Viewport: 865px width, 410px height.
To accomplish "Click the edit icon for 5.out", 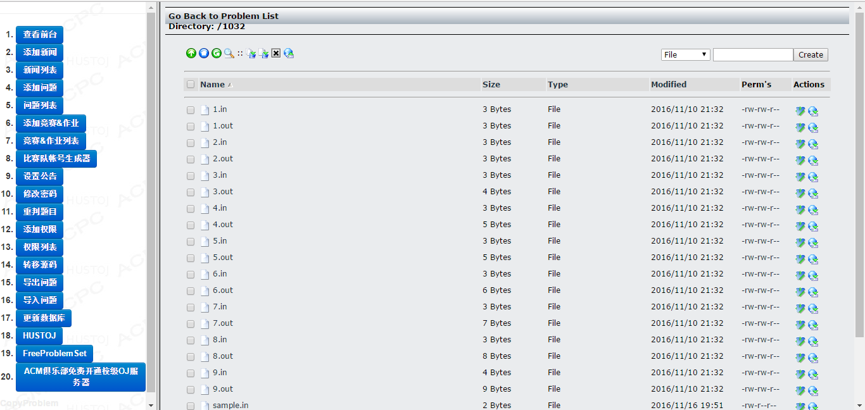I will [800, 259].
